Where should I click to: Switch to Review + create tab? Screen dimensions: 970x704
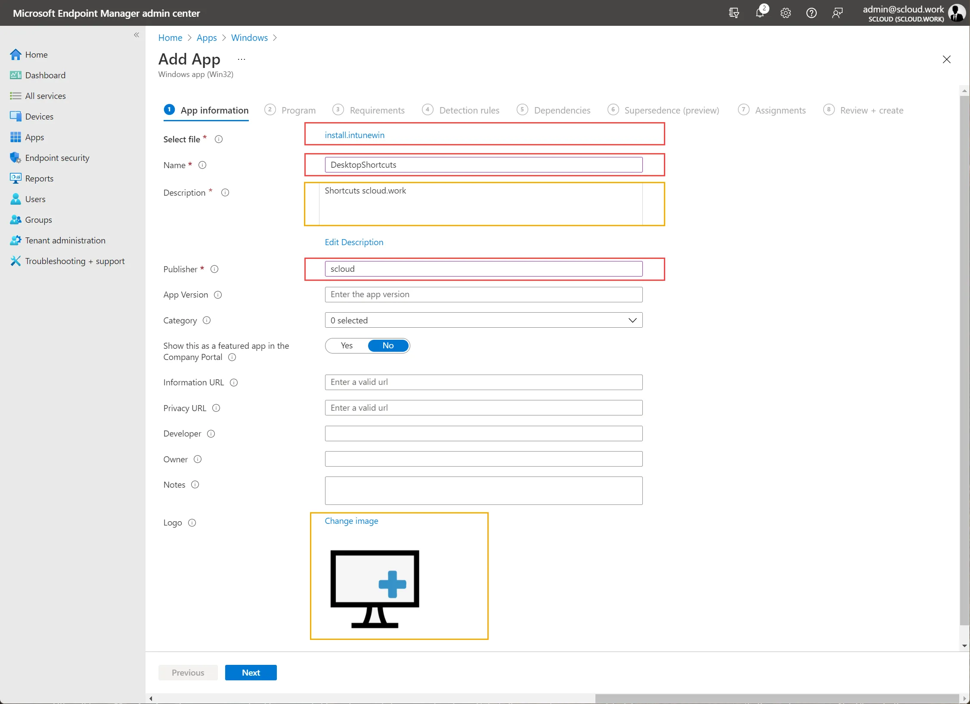[x=863, y=111]
